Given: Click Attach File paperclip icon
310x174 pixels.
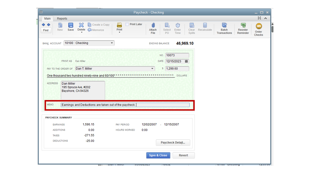Looking at the screenshot, I should pos(153,25).
